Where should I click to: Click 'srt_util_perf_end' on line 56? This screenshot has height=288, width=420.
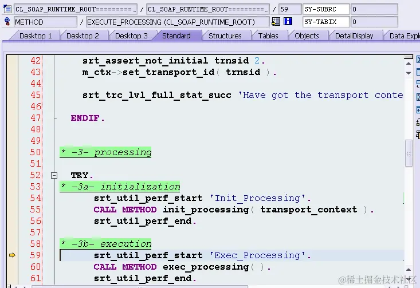pos(143,221)
